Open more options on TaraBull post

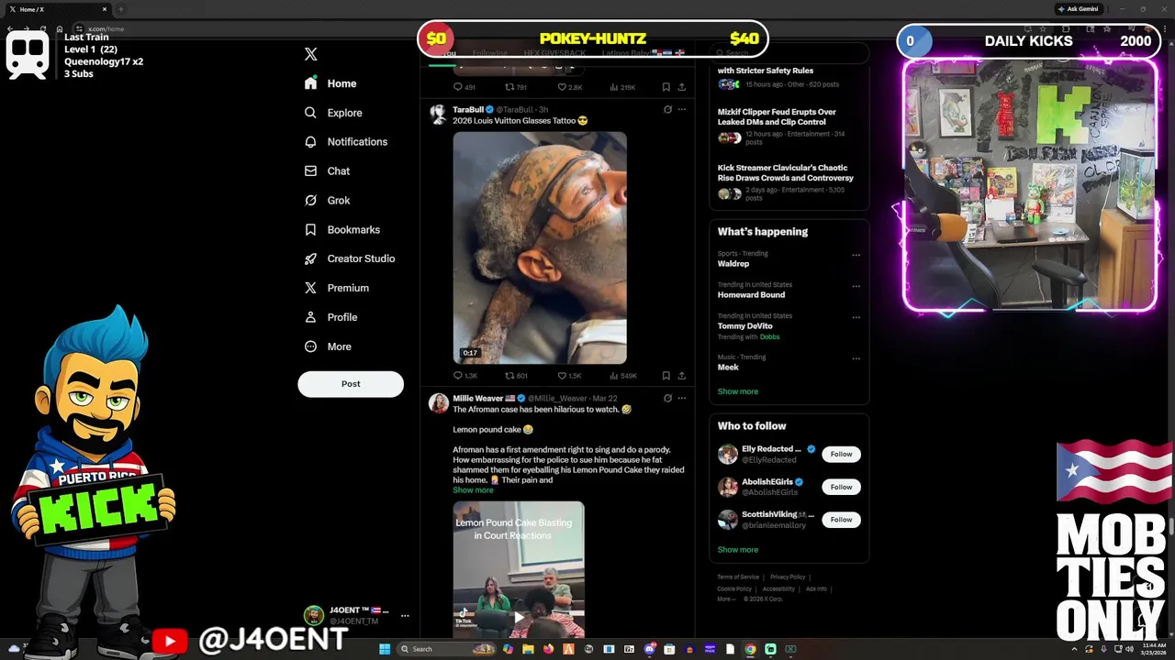click(681, 109)
